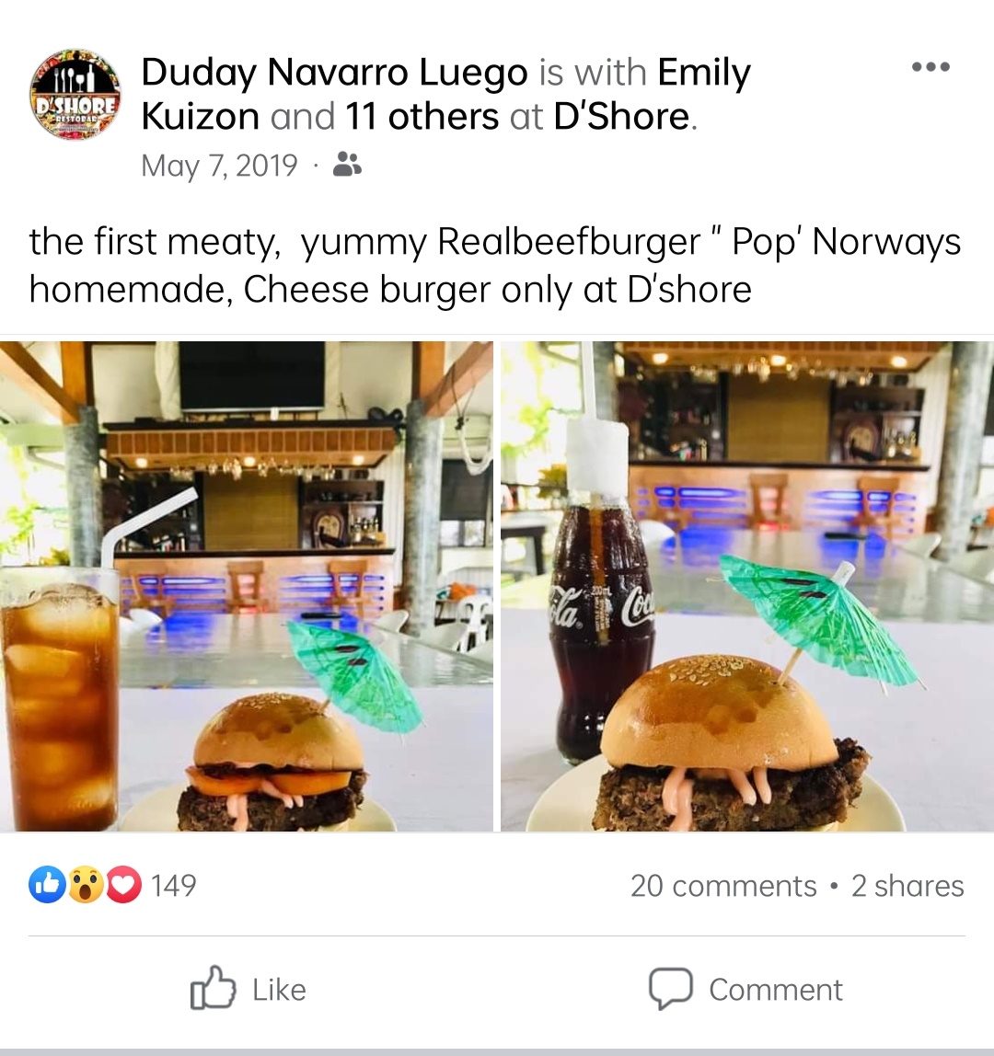Click the Wow reaction emoji

pyautogui.click(x=85, y=884)
